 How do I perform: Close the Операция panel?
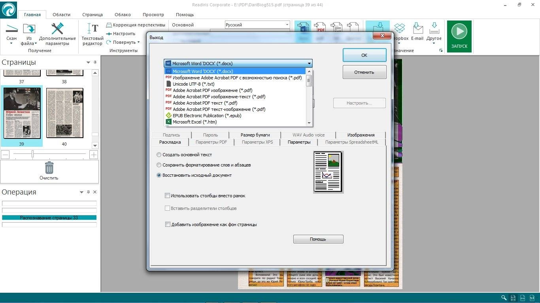[x=95, y=192]
